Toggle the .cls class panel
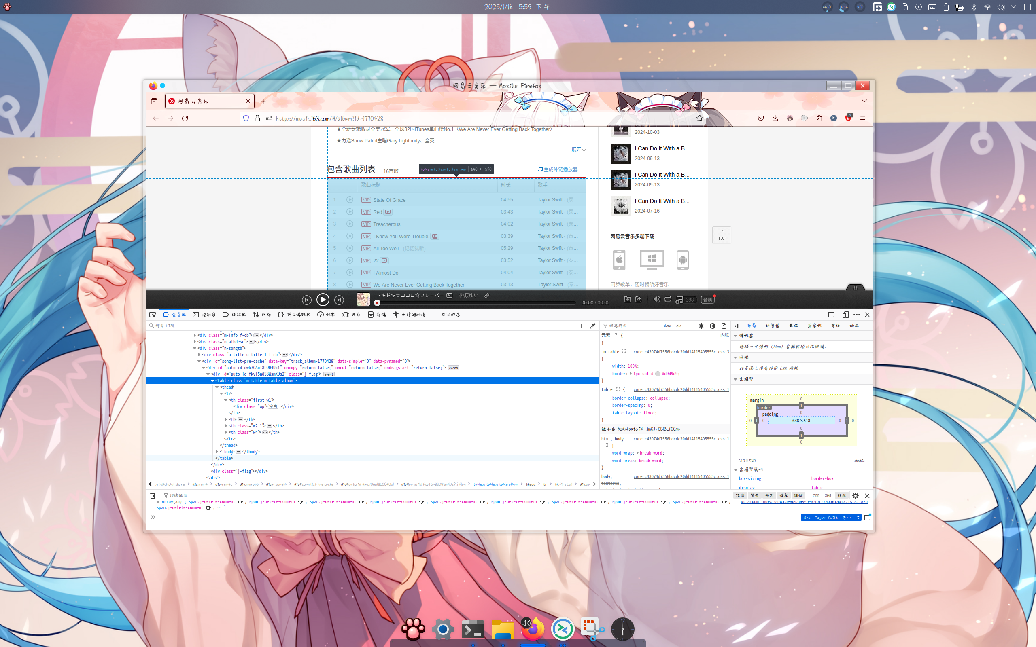Screen dimensions: 1036x647 click(x=679, y=326)
